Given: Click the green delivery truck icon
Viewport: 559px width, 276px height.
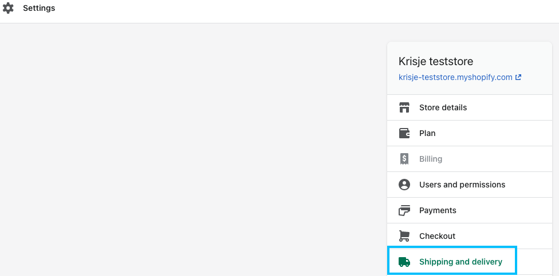Looking at the screenshot, I should pos(404,262).
